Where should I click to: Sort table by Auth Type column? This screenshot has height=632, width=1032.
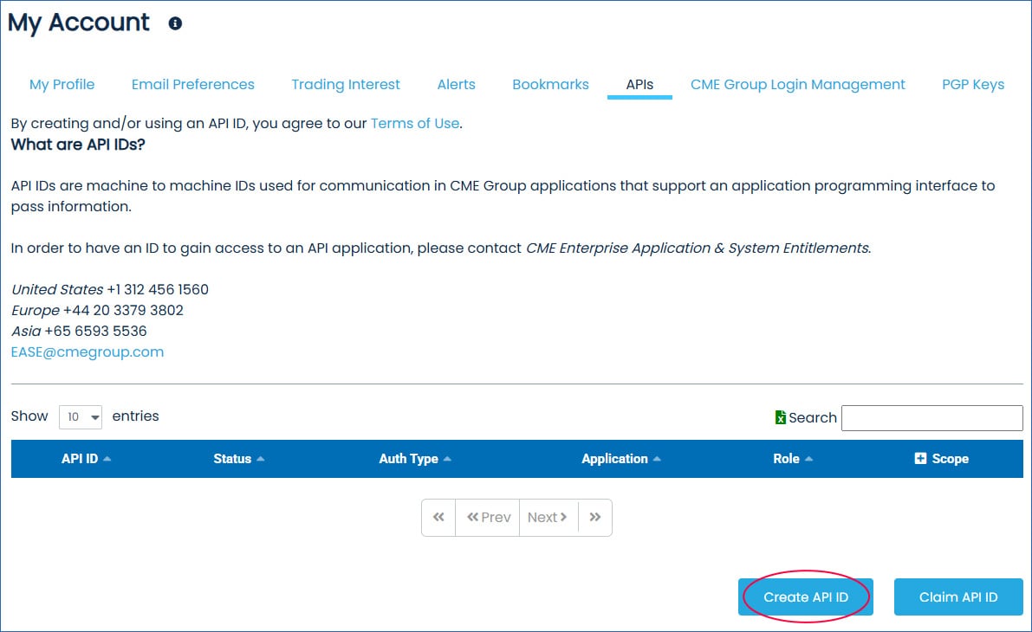(x=414, y=459)
